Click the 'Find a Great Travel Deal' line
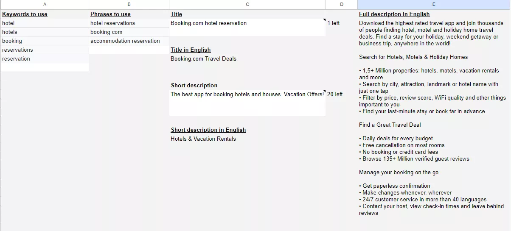Screen dimensions: 511x231 390,125
